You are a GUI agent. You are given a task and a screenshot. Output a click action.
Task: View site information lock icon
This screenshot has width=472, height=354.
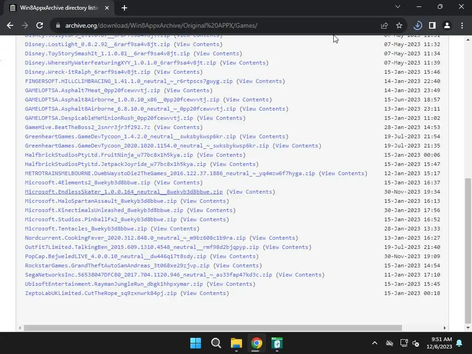58,26
